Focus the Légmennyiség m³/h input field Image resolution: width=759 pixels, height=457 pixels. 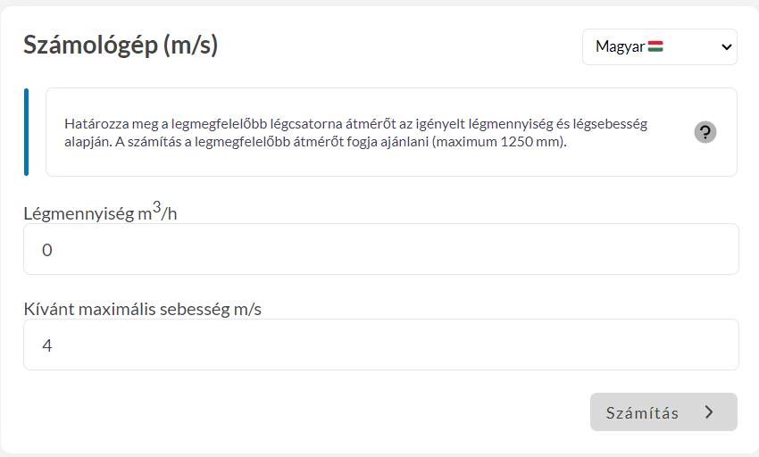pyautogui.click(x=380, y=249)
